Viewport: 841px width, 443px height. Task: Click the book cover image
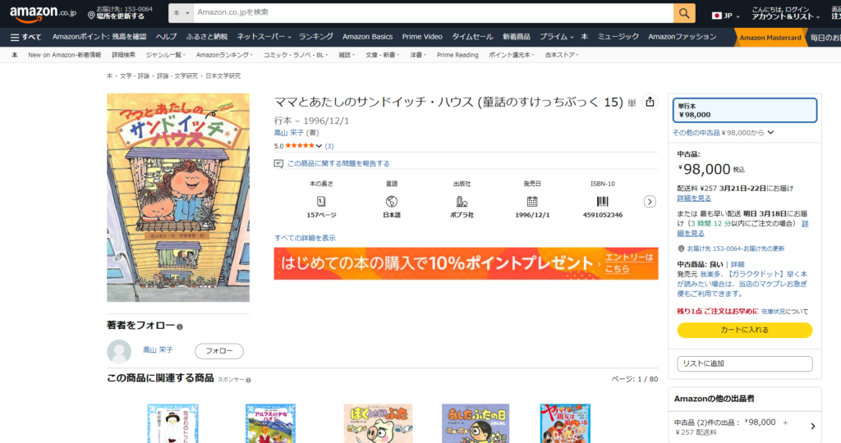click(x=178, y=197)
